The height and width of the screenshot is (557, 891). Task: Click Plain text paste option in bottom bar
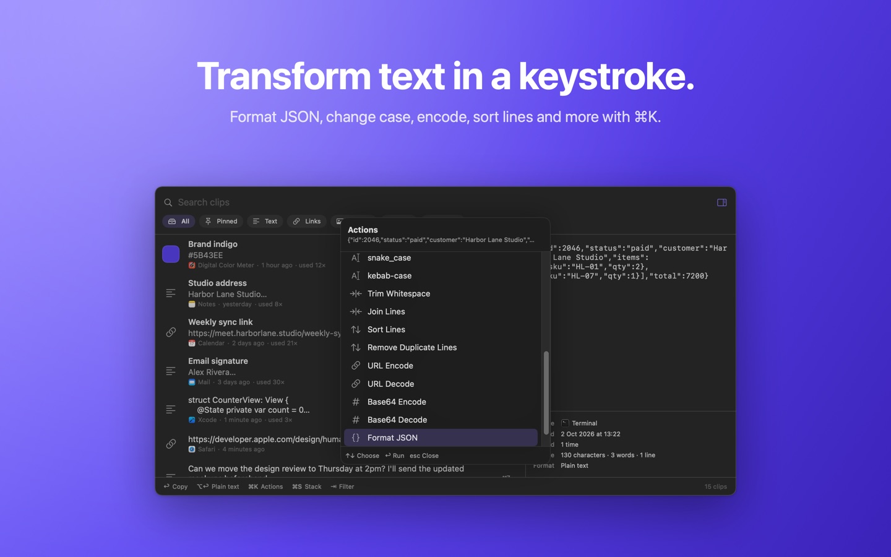218,487
